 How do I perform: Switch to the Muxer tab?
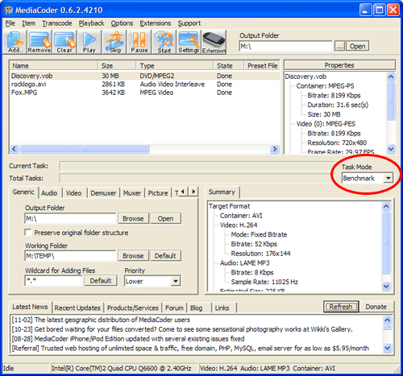coord(132,193)
